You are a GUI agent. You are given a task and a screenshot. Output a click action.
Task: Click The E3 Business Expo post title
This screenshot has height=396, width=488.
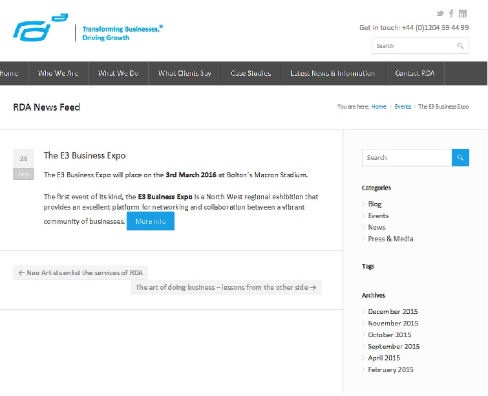tap(85, 155)
